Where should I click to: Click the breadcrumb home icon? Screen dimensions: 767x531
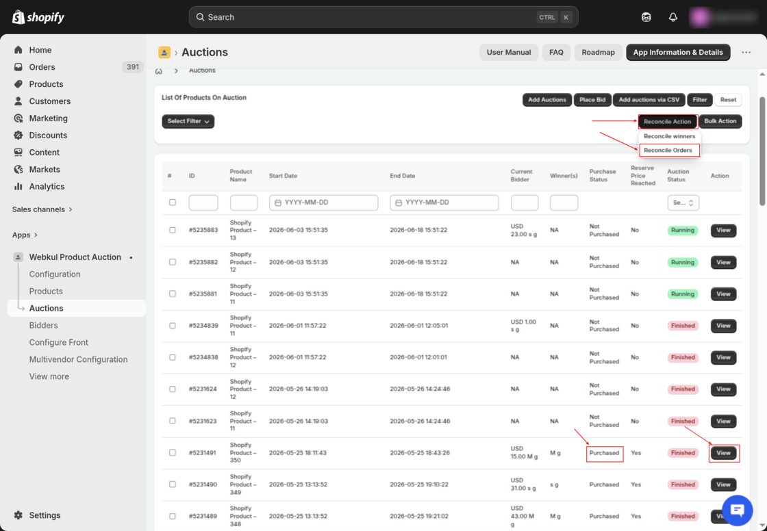(159, 71)
